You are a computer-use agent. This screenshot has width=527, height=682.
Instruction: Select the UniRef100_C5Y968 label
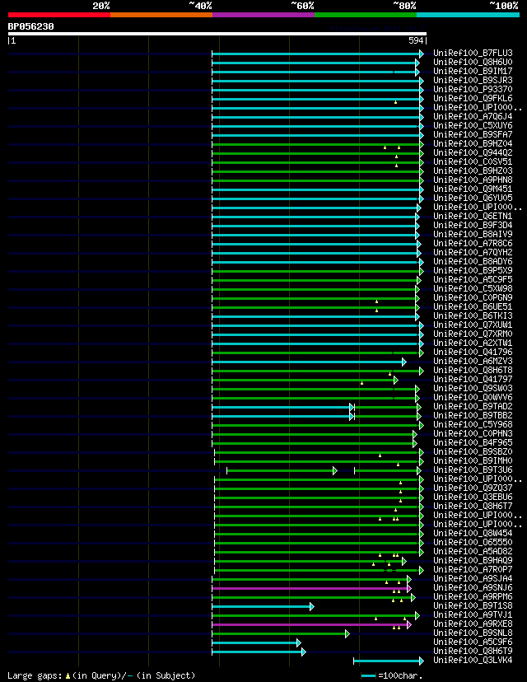(473, 424)
